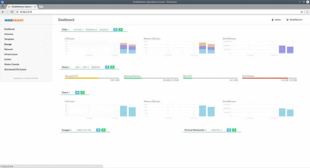This screenshot has width=310, height=168.
Task: Click the Real Memory usage bar
Action: [x=270, y=78]
